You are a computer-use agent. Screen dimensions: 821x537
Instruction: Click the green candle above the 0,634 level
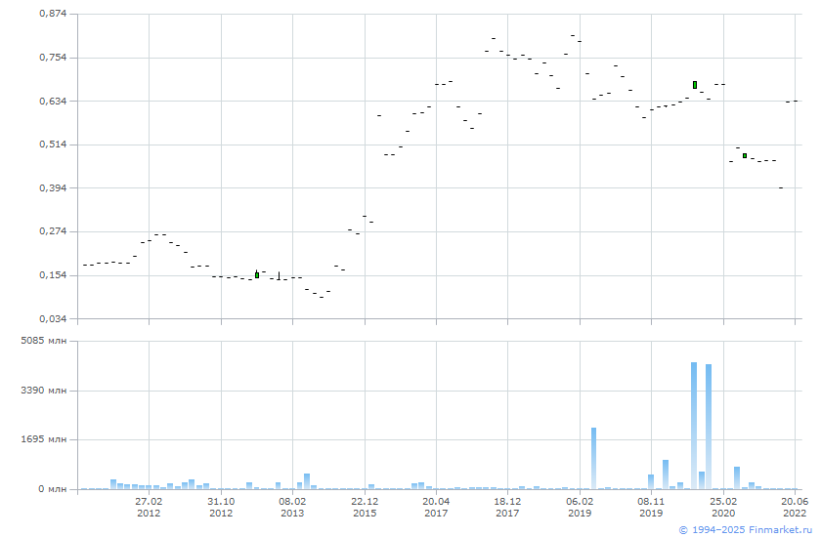coord(695,85)
